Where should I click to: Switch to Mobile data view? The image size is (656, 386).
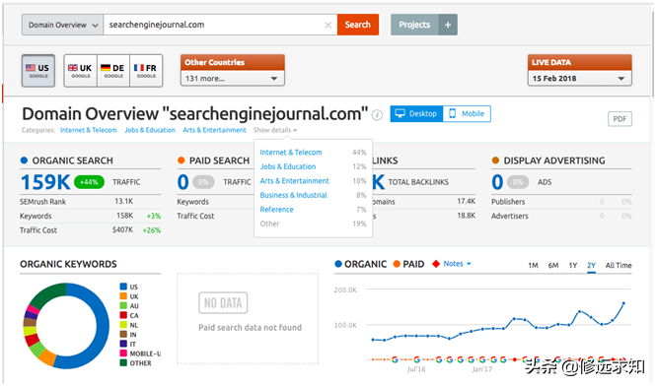[x=467, y=113]
